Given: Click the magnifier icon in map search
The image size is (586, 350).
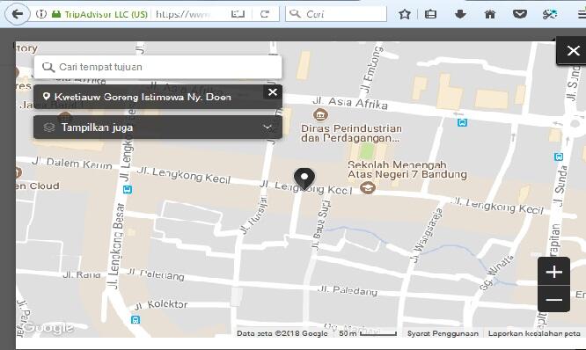Looking at the screenshot, I should pyautogui.click(x=48, y=67).
